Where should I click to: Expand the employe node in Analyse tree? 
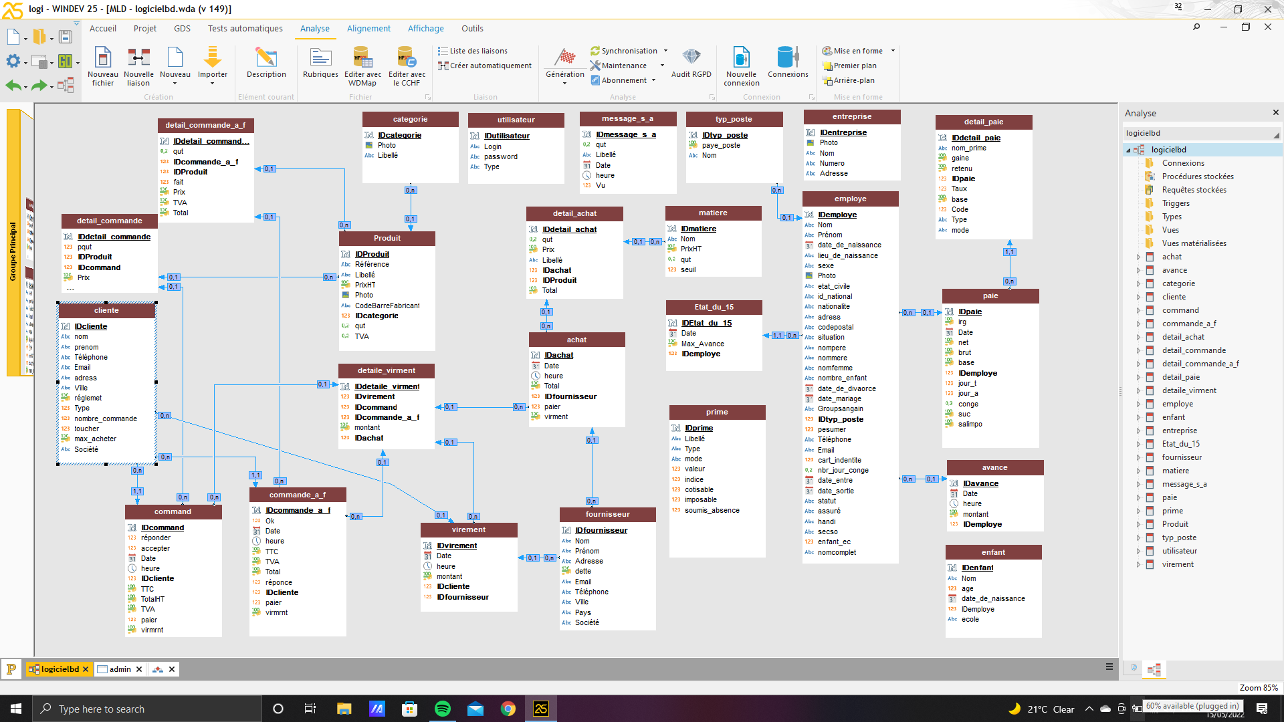click(1138, 404)
